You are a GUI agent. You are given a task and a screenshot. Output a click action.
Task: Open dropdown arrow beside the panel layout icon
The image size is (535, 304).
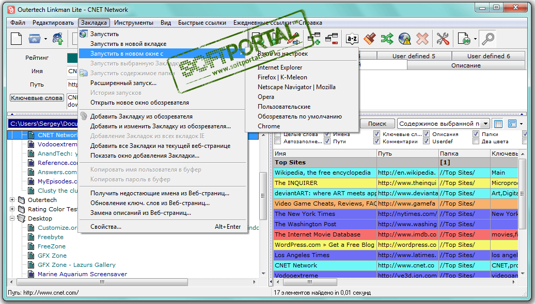pyautogui.click(x=521, y=124)
